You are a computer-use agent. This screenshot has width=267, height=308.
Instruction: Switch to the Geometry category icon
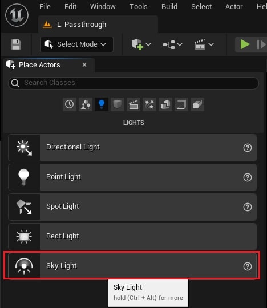(x=165, y=104)
